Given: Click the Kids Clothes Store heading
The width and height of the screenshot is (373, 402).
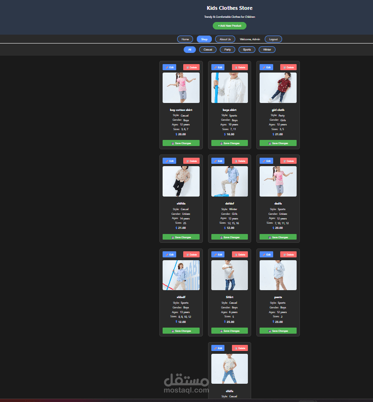Looking at the screenshot, I should (230, 8).
